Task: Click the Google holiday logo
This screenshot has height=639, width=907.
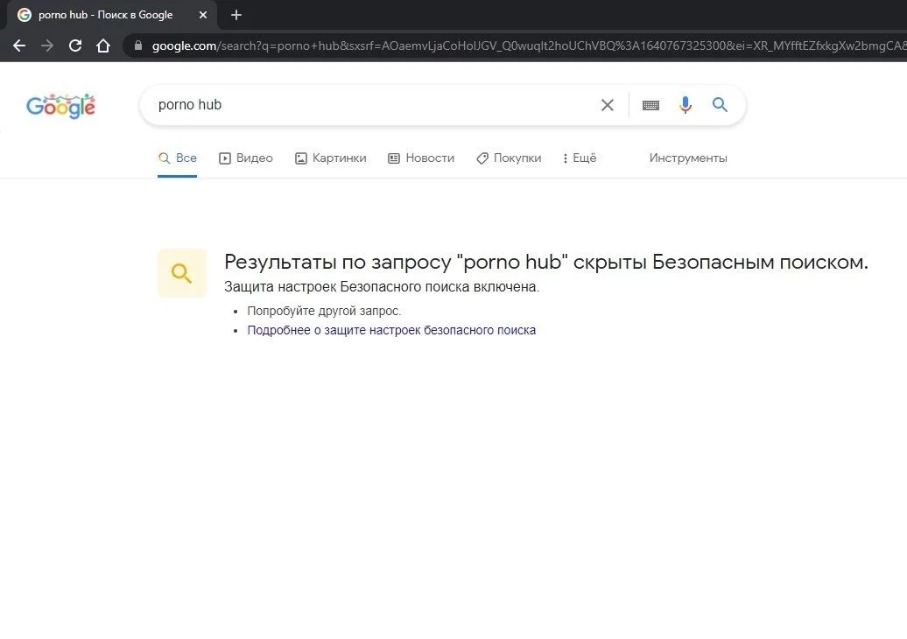Action: [x=60, y=106]
